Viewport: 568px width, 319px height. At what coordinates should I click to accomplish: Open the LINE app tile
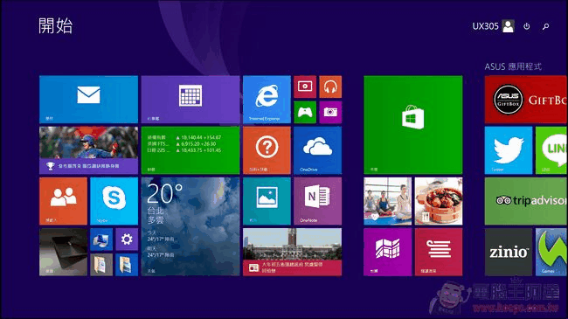point(551,150)
